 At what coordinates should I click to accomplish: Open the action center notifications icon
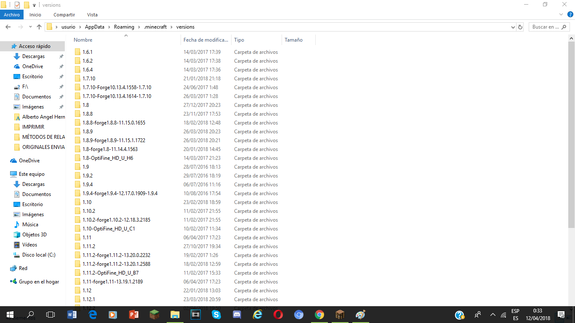(x=561, y=315)
